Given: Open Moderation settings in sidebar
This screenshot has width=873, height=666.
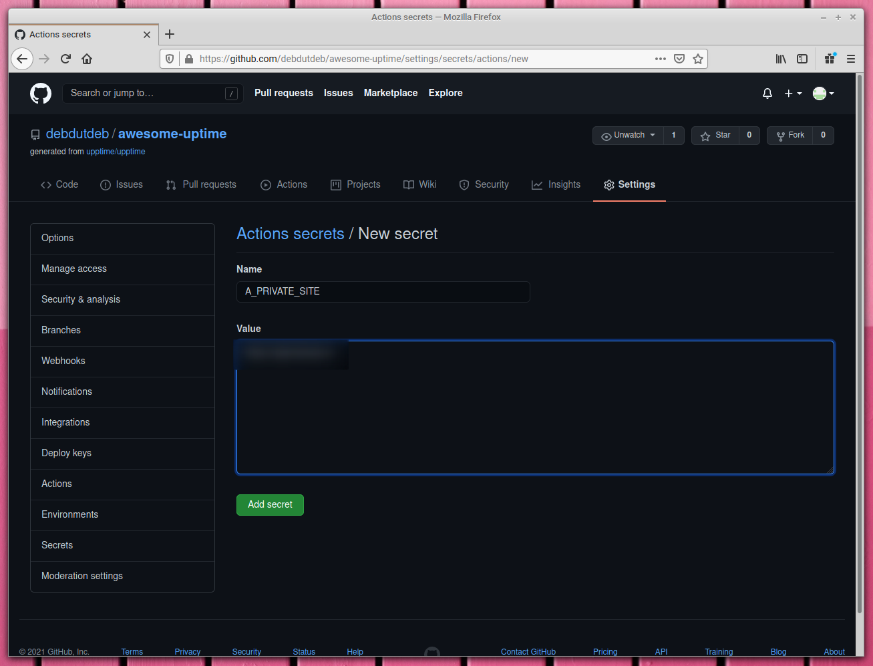Looking at the screenshot, I should tap(122, 576).
